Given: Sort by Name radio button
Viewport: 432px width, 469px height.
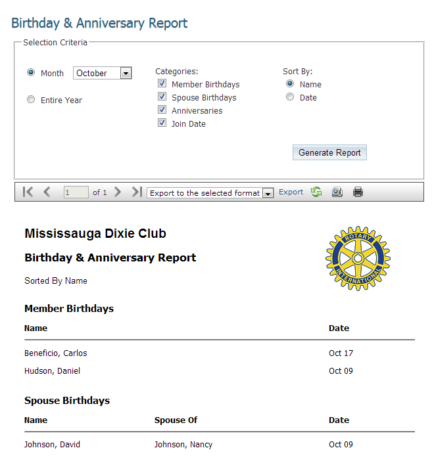Looking at the screenshot, I should tap(290, 83).
